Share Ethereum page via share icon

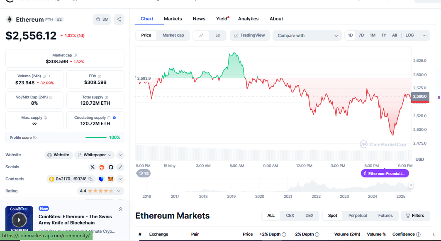click(x=119, y=20)
